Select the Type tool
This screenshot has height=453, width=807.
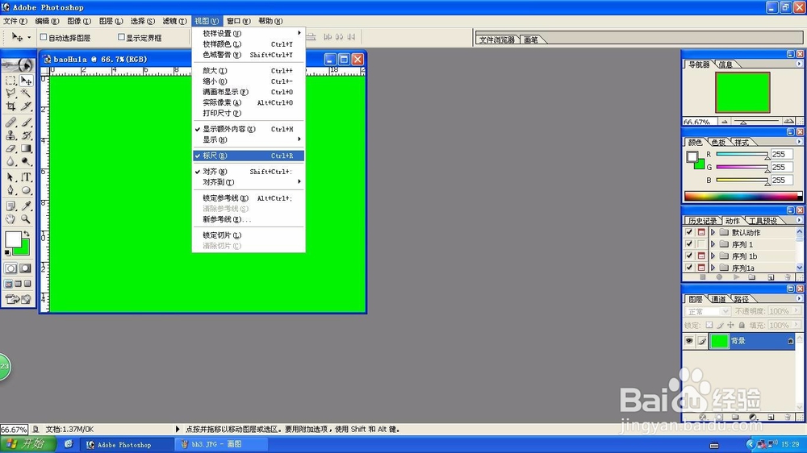[26, 177]
